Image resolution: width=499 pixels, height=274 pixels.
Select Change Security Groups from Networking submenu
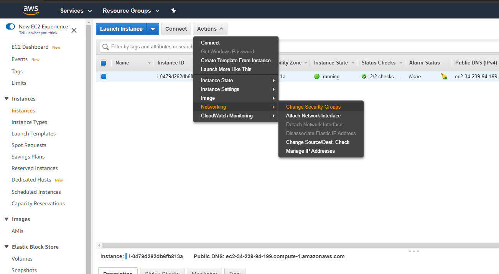[x=313, y=107]
